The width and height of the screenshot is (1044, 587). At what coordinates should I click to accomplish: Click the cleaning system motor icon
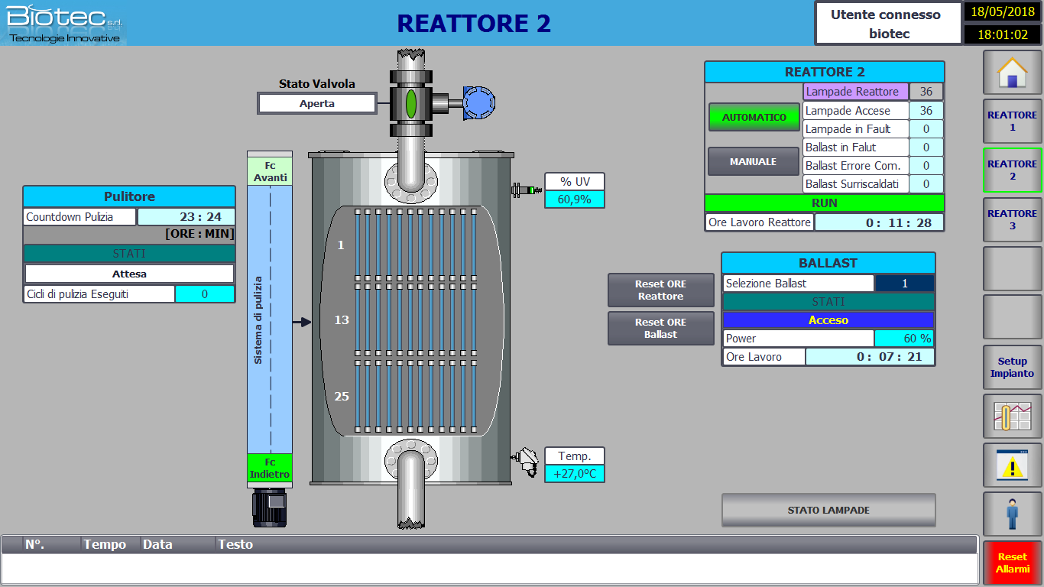point(270,507)
